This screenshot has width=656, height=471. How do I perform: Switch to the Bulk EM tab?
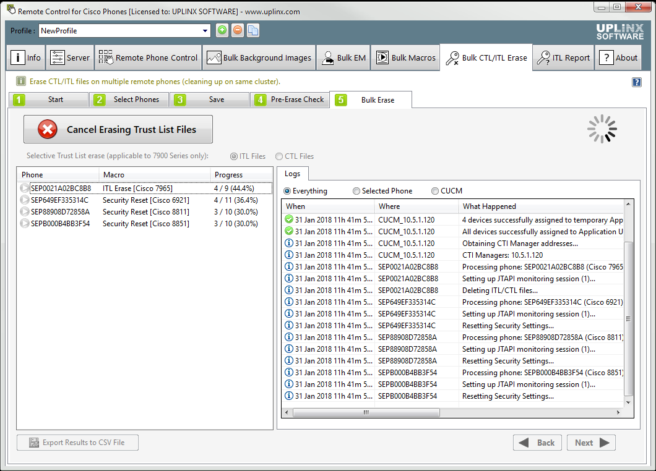coord(343,57)
